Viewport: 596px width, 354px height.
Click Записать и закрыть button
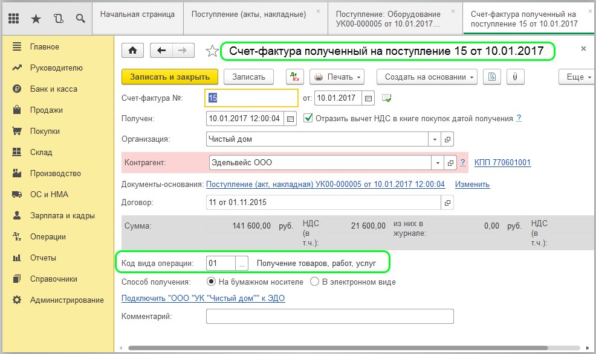pos(169,77)
